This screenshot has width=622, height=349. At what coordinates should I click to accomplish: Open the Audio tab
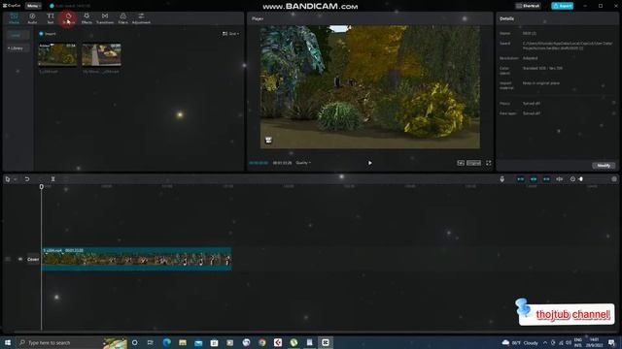32,18
